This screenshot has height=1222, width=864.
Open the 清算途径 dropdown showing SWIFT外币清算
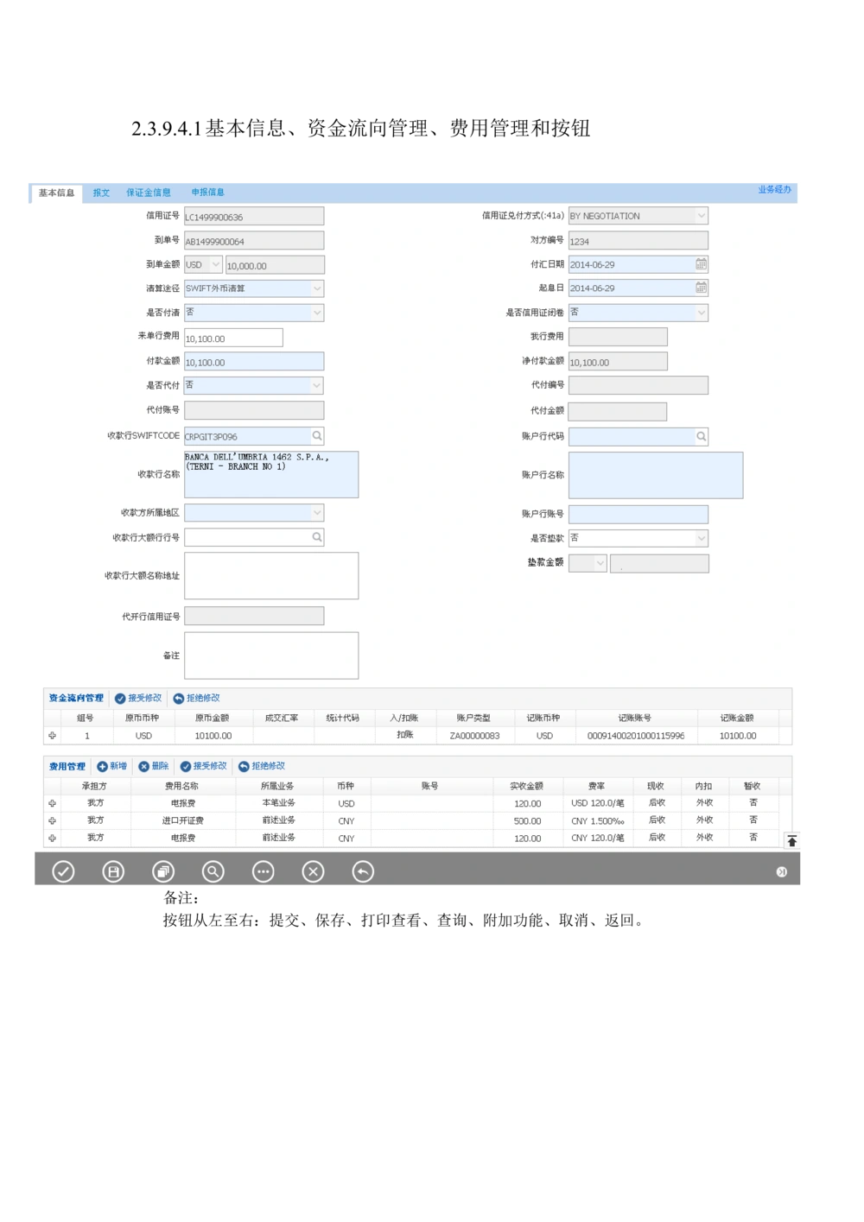(x=316, y=288)
